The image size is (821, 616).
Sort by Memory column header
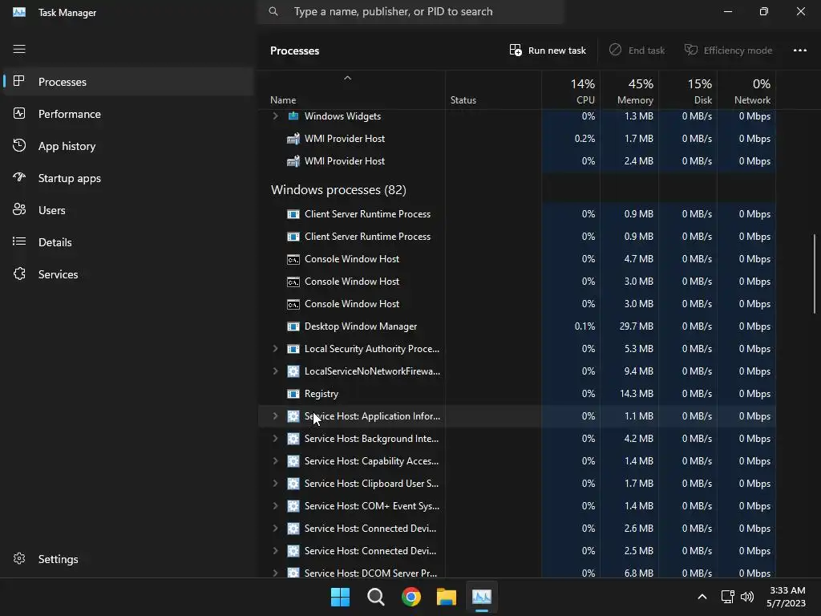click(629, 91)
